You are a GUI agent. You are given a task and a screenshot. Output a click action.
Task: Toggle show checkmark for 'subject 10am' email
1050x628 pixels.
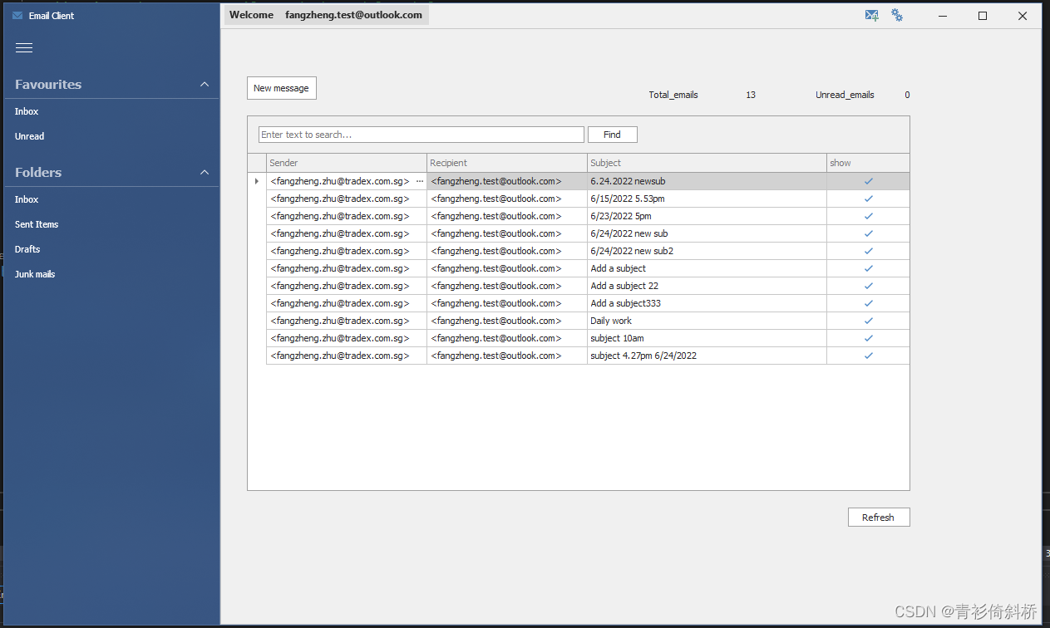tap(868, 338)
